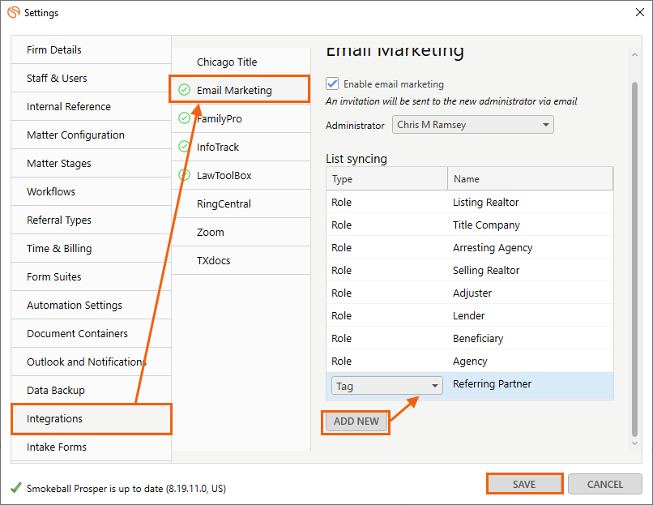The height and width of the screenshot is (505, 653).
Task: Open Firm Details settings
Action: (x=92, y=50)
